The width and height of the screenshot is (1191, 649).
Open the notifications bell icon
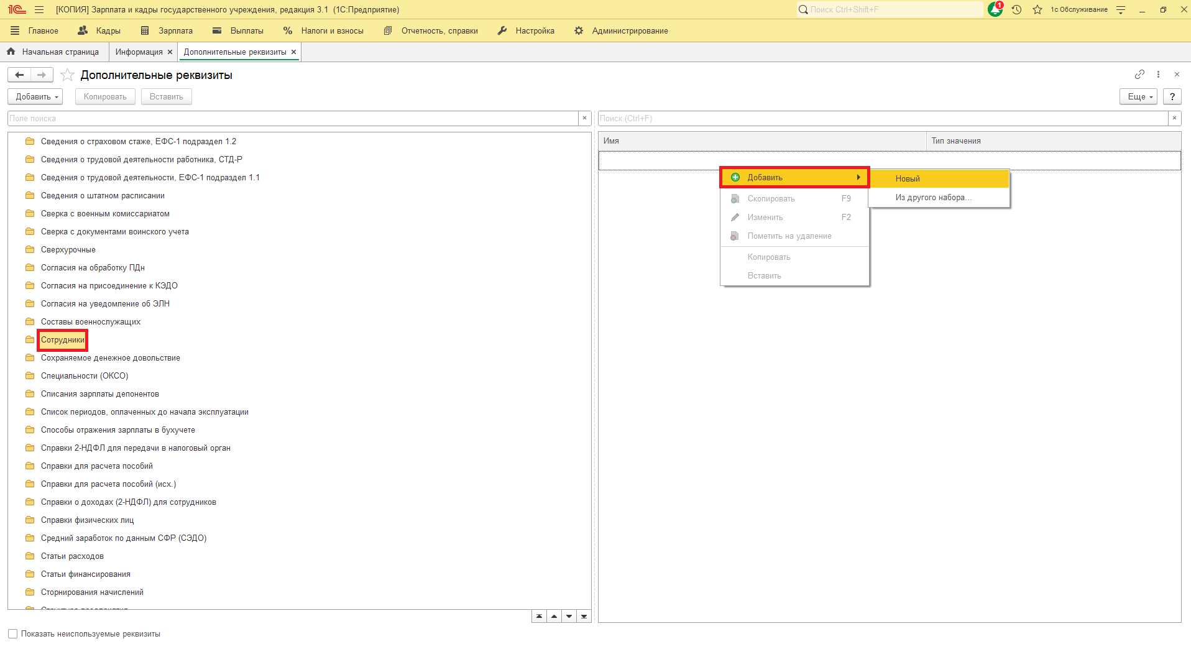coord(995,9)
